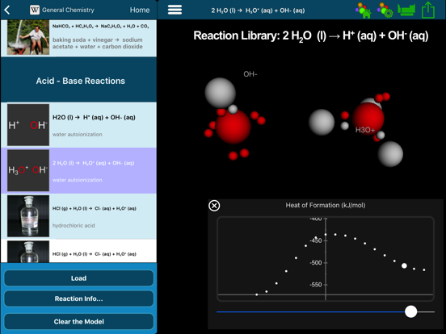Click the large red oxygen atom of OH-
The width and height of the screenshot is (446, 334).
pyautogui.click(x=234, y=127)
